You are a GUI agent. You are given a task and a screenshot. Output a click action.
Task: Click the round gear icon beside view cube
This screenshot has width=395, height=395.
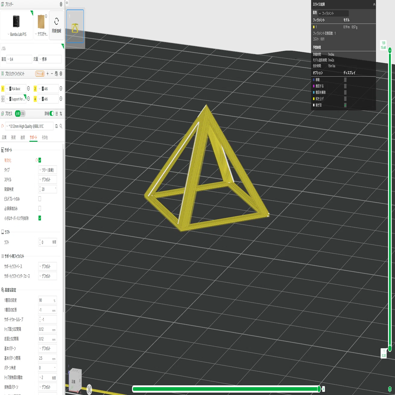pyautogui.click(x=89, y=389)
